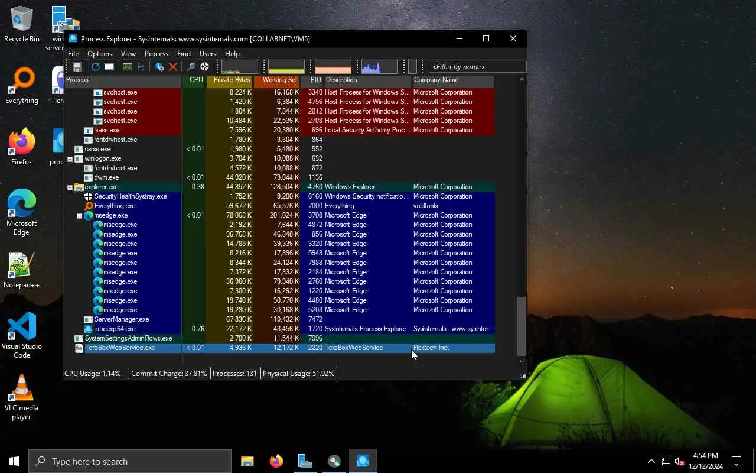The height and width of the screenshot is (473, 756).
Task: Click the Everything desktop shortcut
Action: tap(22, 86)
